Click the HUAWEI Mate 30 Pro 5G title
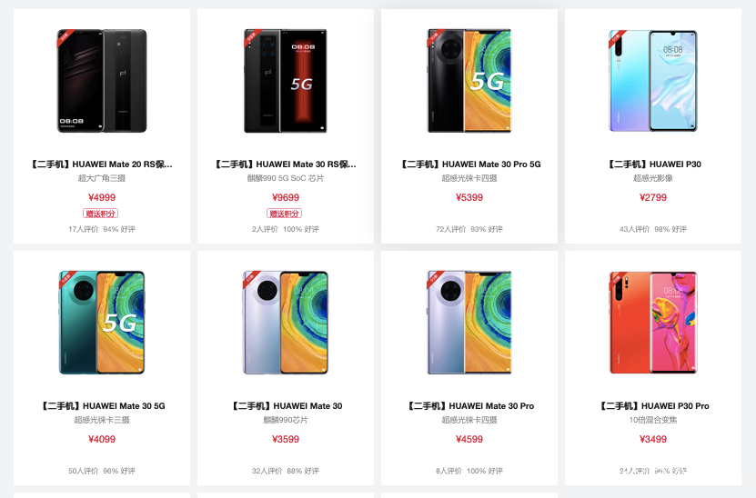The image size is (756, 498). point(469,164)
